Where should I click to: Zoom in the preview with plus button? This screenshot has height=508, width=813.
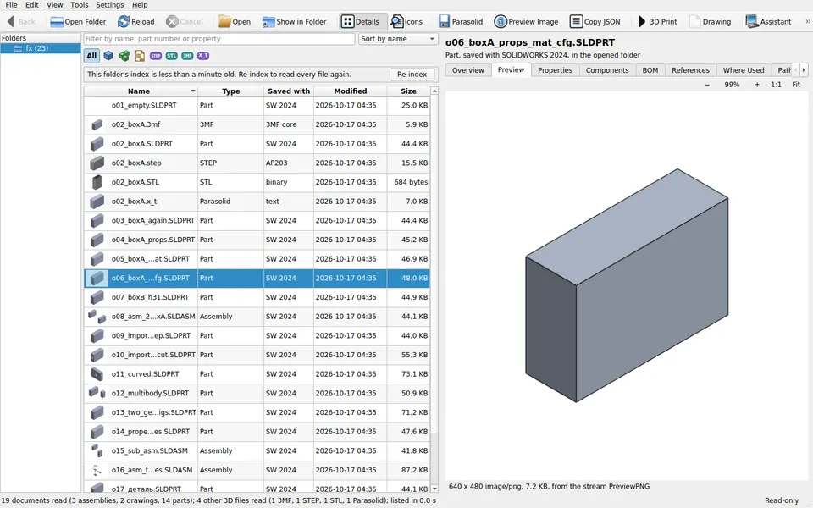tap(757, 85)
